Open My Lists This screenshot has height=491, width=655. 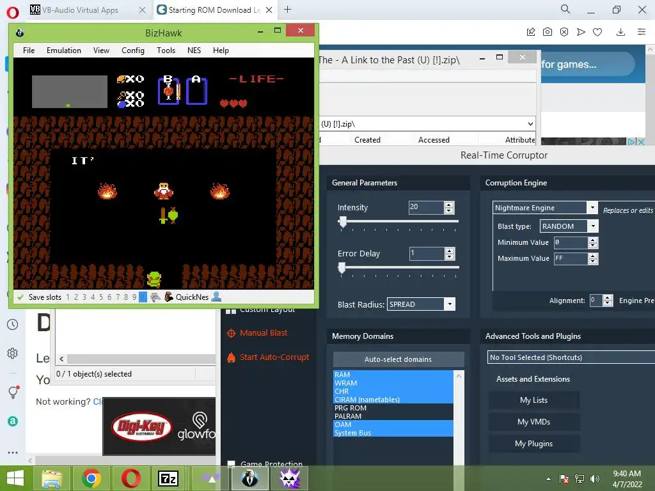coord(534,400)
